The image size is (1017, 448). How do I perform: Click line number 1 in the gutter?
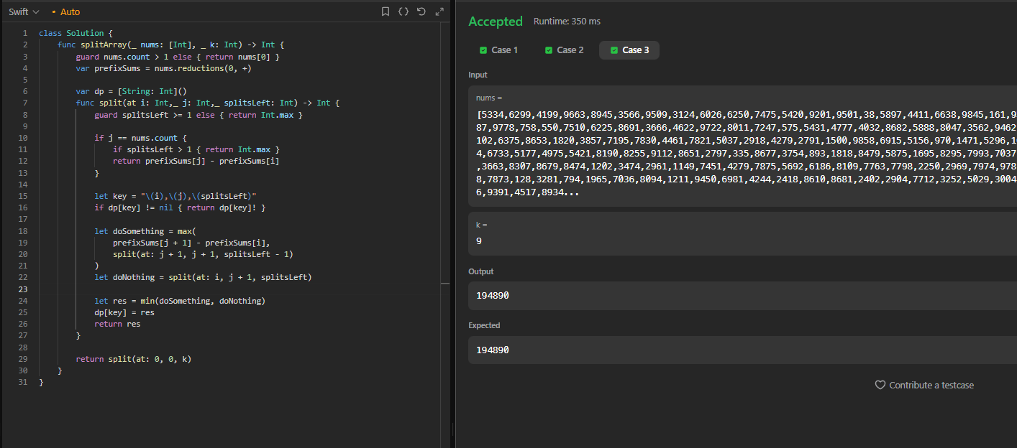[x=25, y=33]
